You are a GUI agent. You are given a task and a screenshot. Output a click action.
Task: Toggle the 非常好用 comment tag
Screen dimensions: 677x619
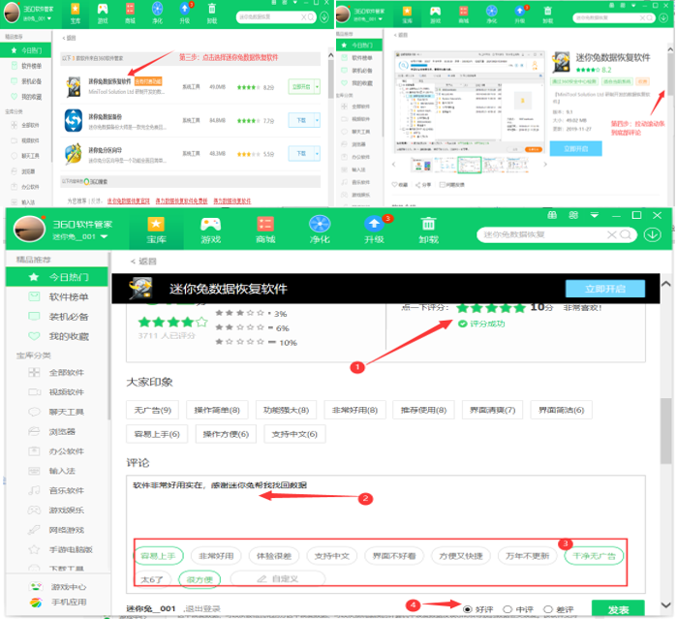216,556
